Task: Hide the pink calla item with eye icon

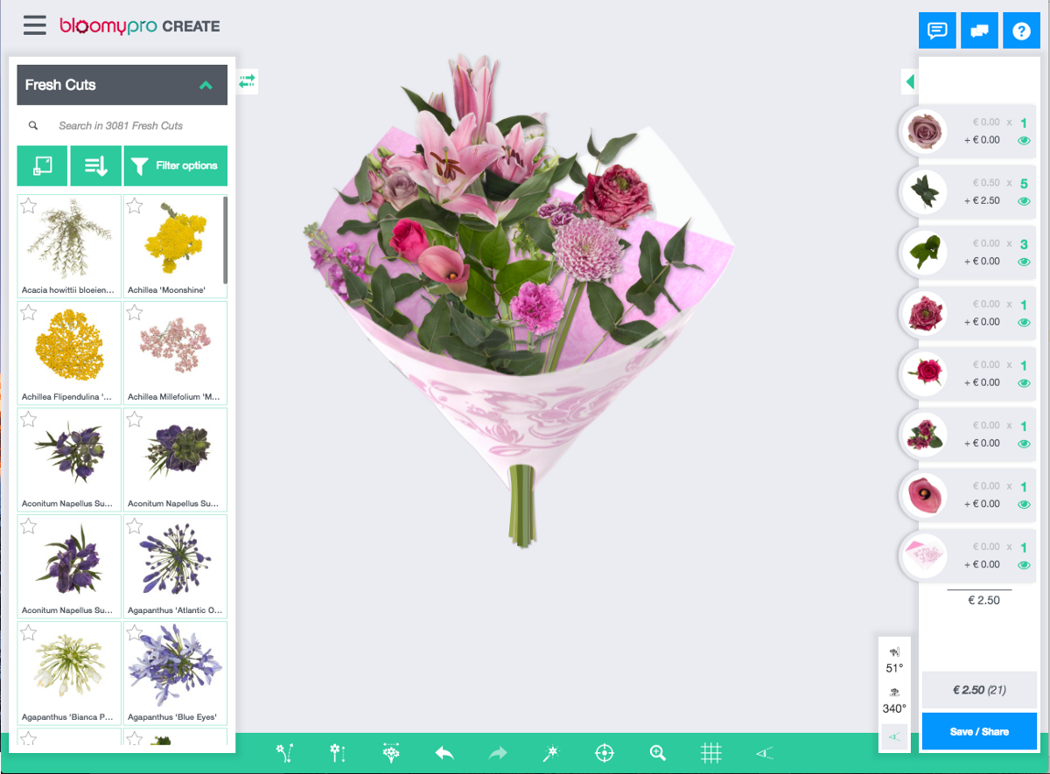Action: click(x=1024, y=505)
